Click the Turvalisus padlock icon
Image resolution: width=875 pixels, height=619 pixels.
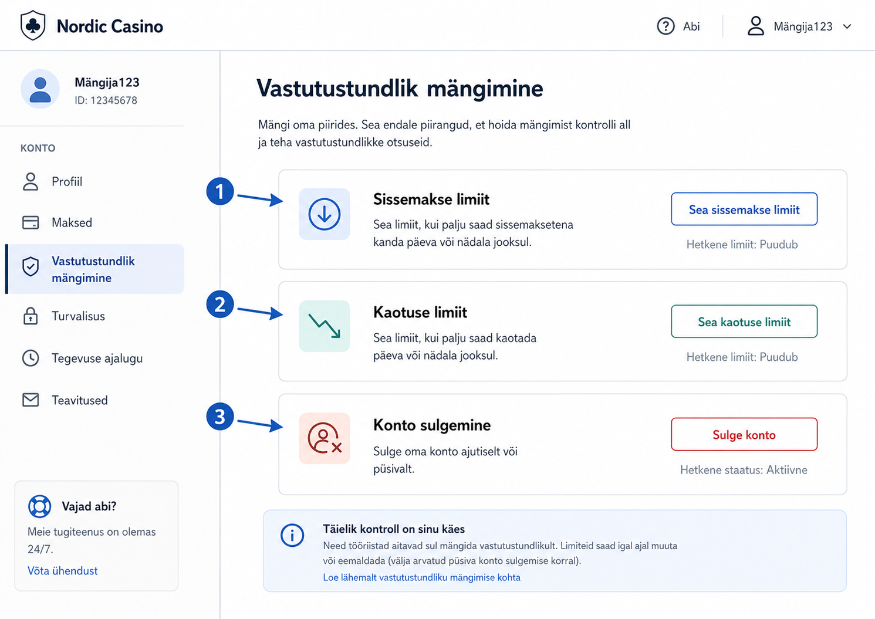click(31, 316)
